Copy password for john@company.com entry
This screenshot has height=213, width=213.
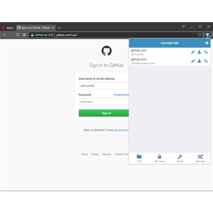point(206,61)
